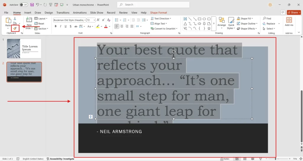
Task: Click the font color red swatch button
Action: (106, 26)
